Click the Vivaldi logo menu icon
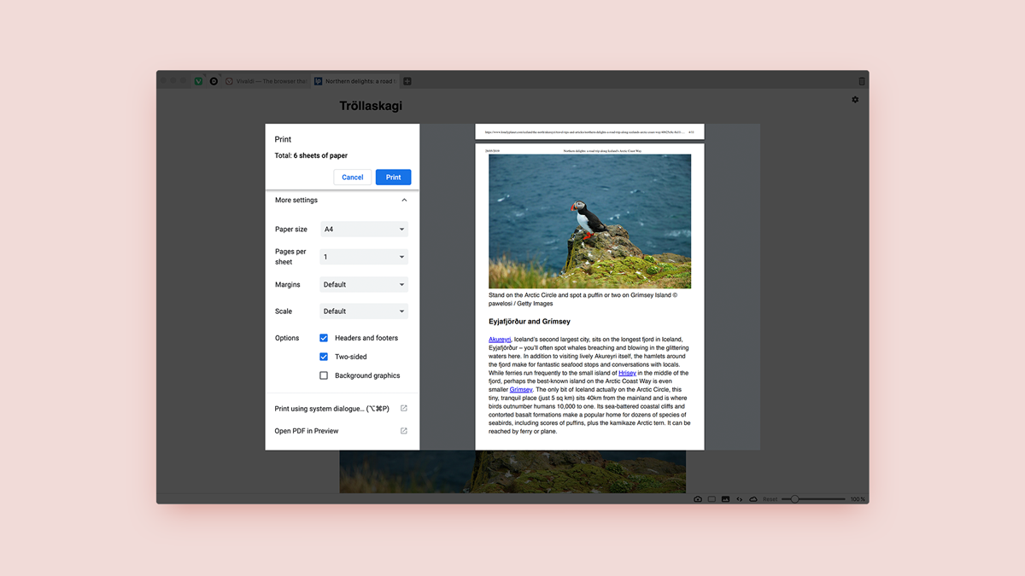 click(199, 81)
